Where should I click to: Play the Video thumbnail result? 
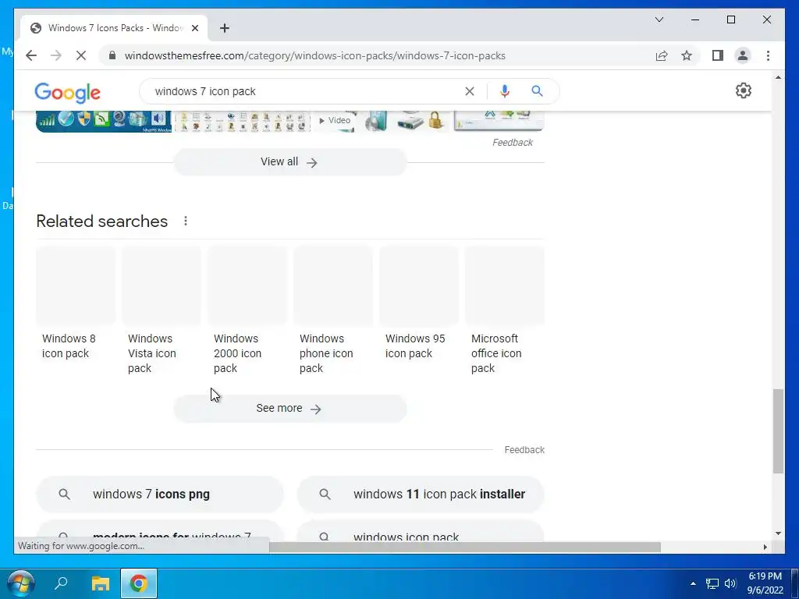[x=334, y=121]
